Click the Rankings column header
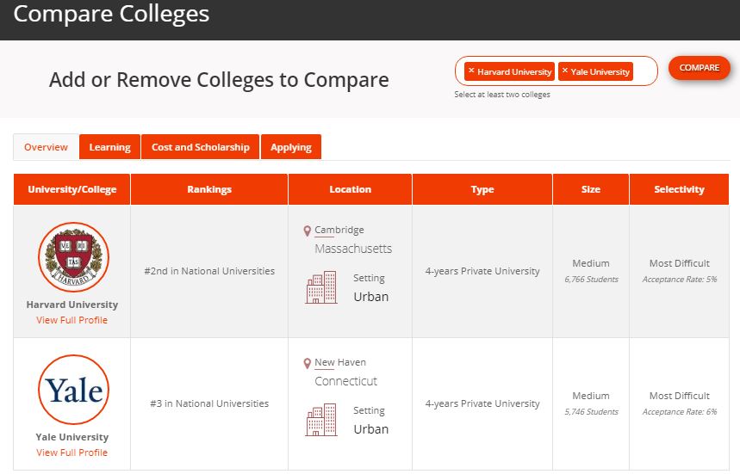 pos(209,189)
